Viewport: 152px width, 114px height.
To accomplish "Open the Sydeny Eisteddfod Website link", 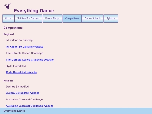I will point(23,93).
